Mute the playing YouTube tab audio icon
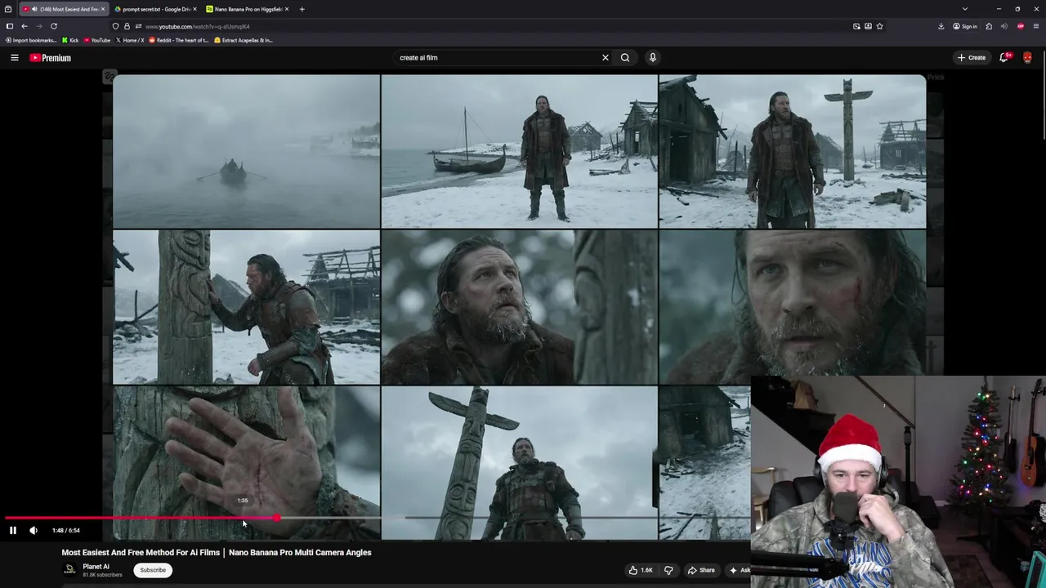1046x588 pixels. point(34,9)
